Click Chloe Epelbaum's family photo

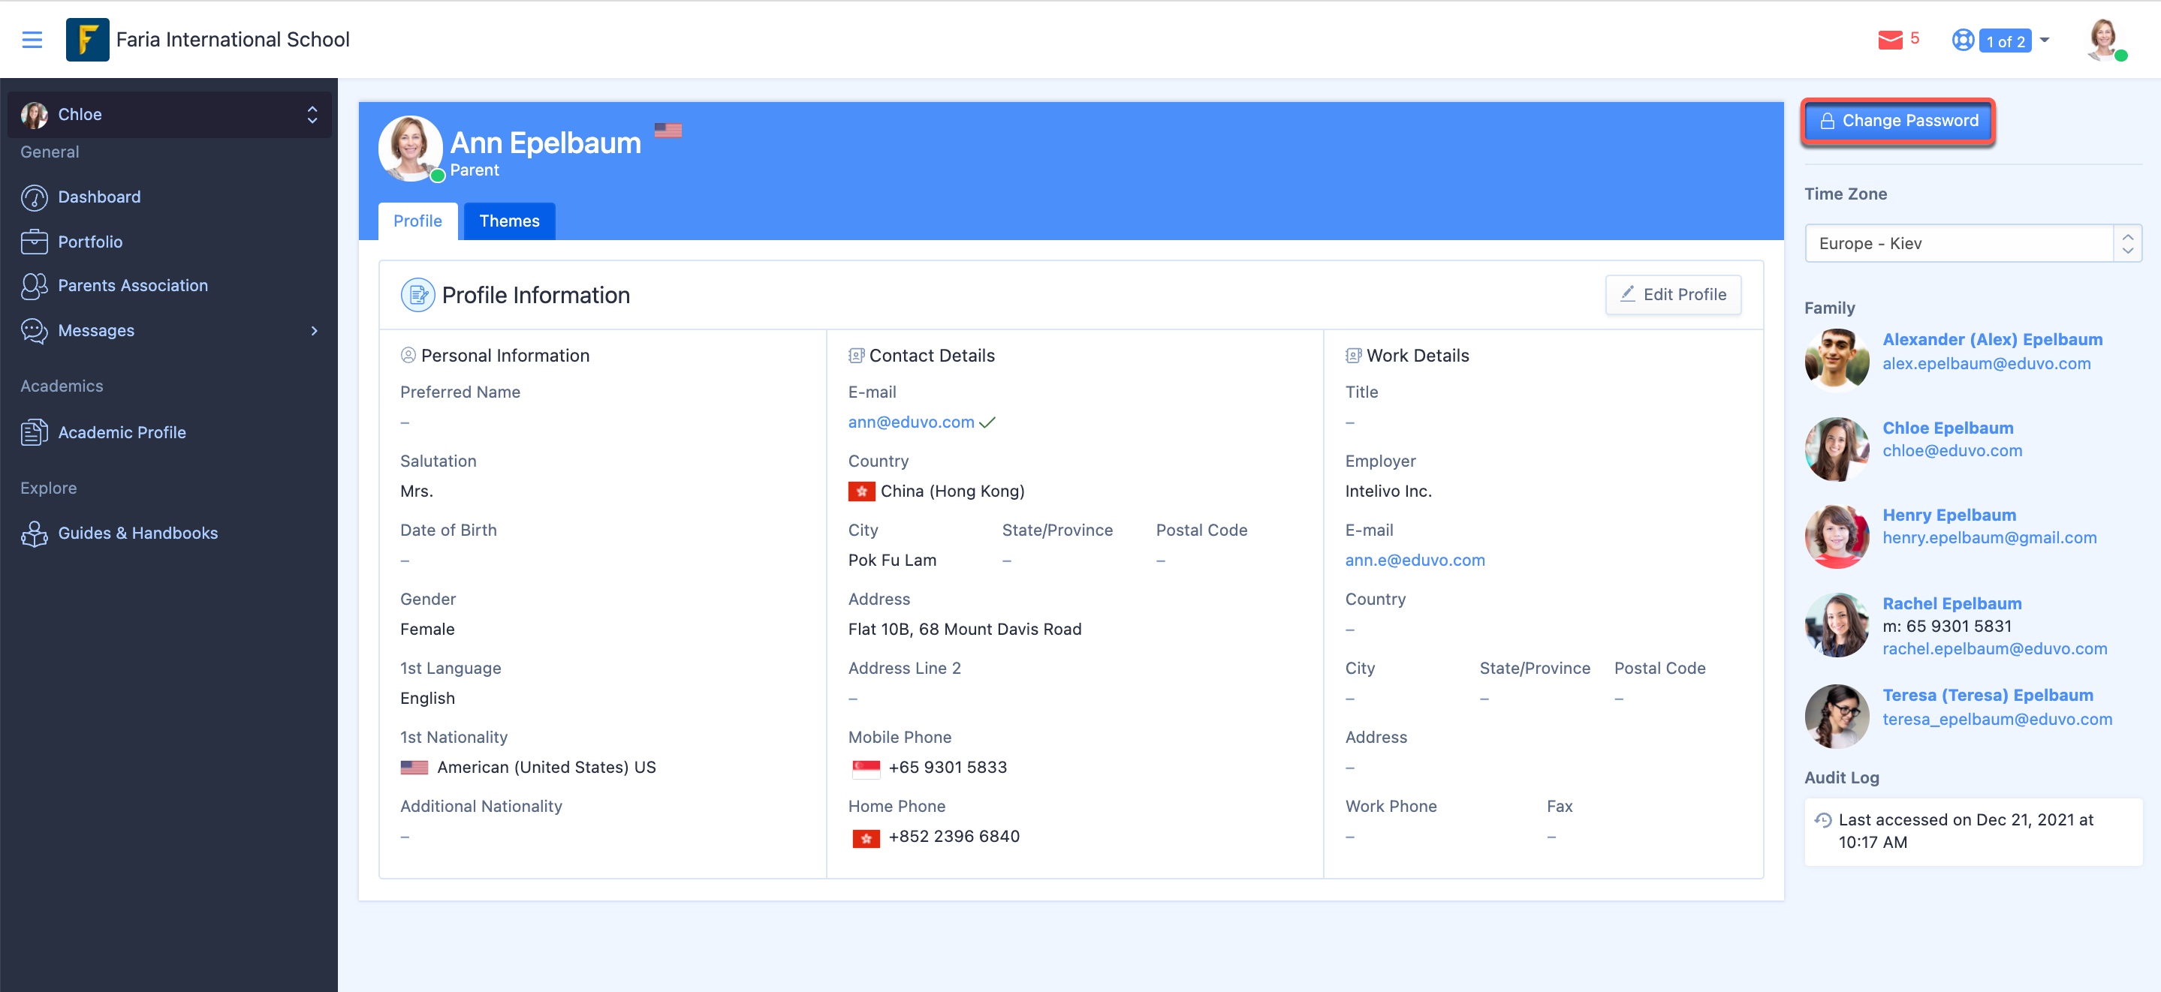coord(1837,449)
